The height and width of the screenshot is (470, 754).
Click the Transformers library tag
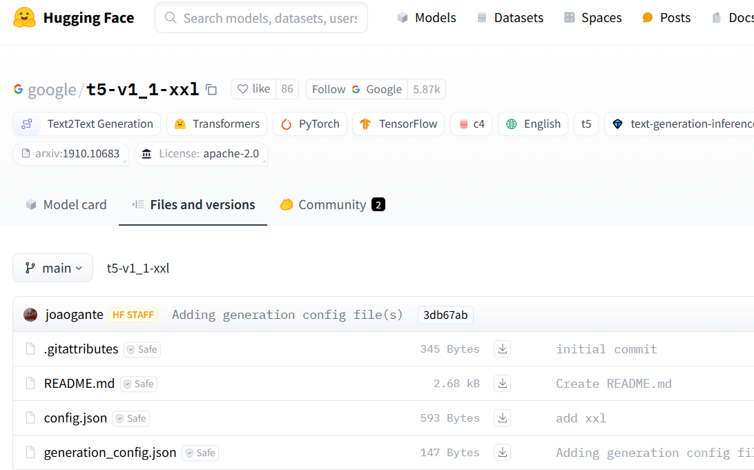point(217,124)
